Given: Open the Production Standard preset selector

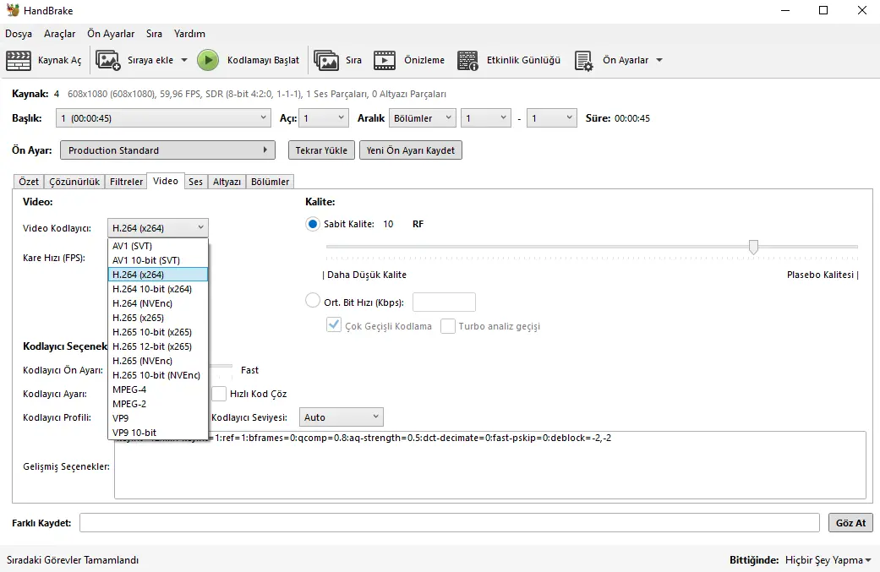Looking at the screenshot, I should 168,150.
